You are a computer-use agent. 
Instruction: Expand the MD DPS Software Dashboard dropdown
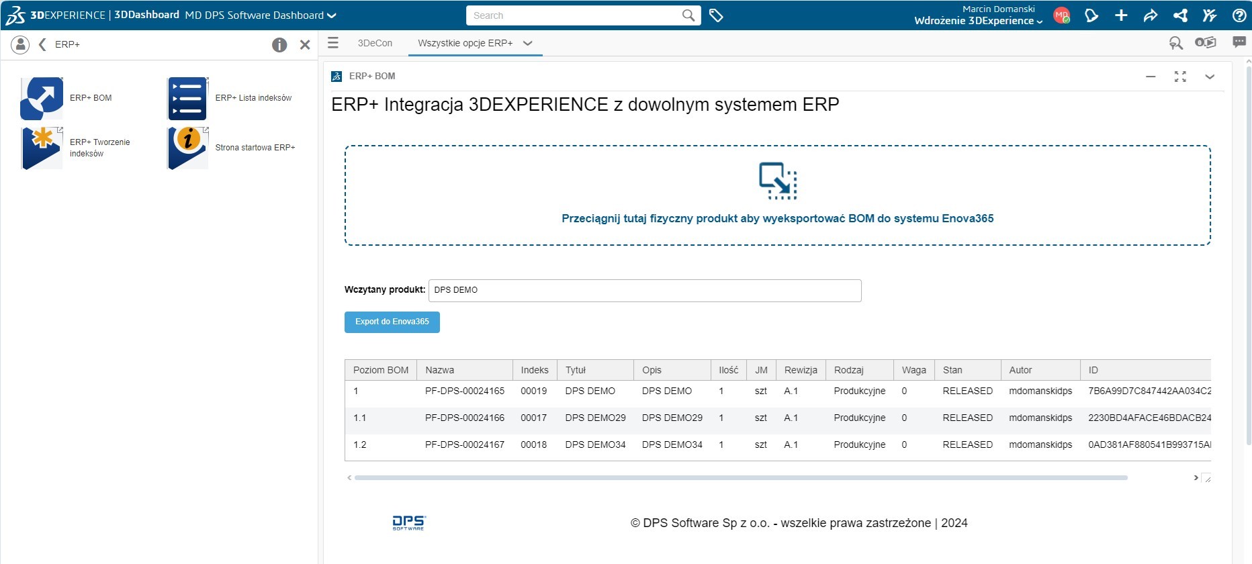pyautogui.click(x=331, y=15)
